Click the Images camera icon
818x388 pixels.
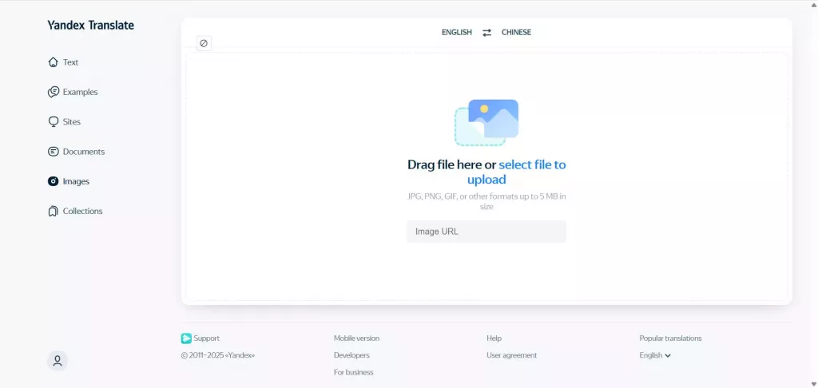point(53,181)
